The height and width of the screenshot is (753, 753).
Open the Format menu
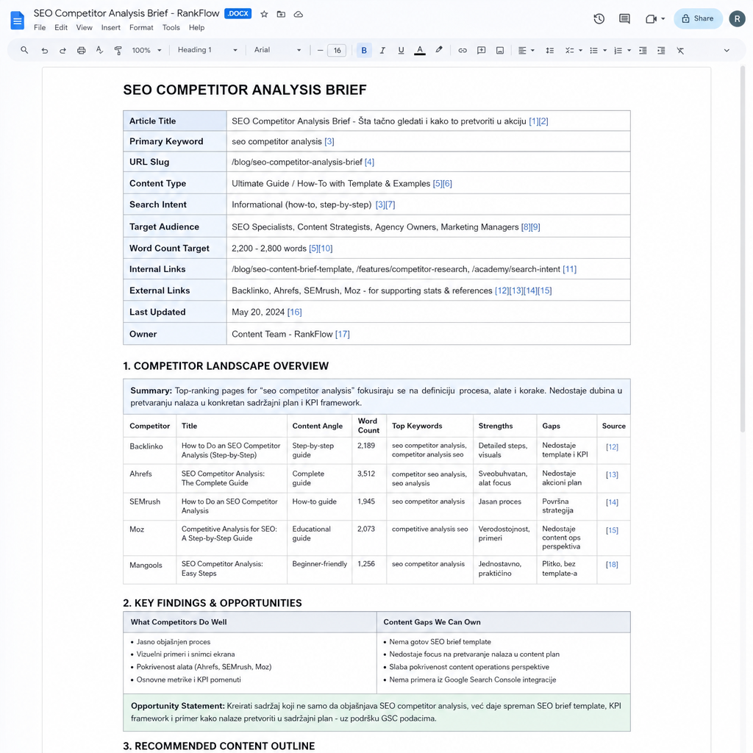pyautogui.click(x=141, y=27)
